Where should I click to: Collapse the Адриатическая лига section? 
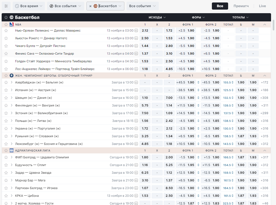pyautogui.click(x=264, y=151)
